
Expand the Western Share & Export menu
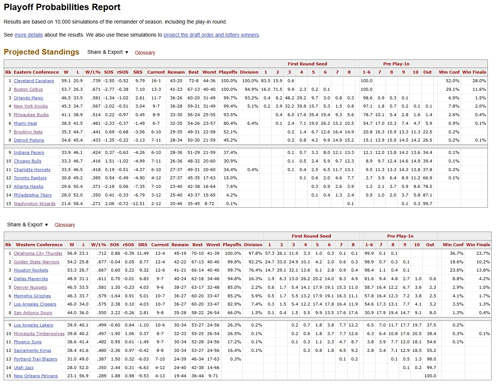[27, 225]
